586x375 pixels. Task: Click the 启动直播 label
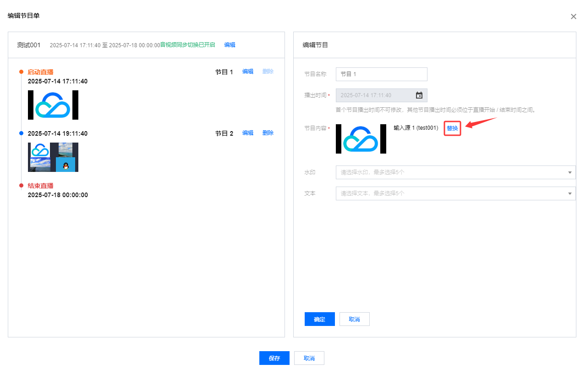coord(40,72)
